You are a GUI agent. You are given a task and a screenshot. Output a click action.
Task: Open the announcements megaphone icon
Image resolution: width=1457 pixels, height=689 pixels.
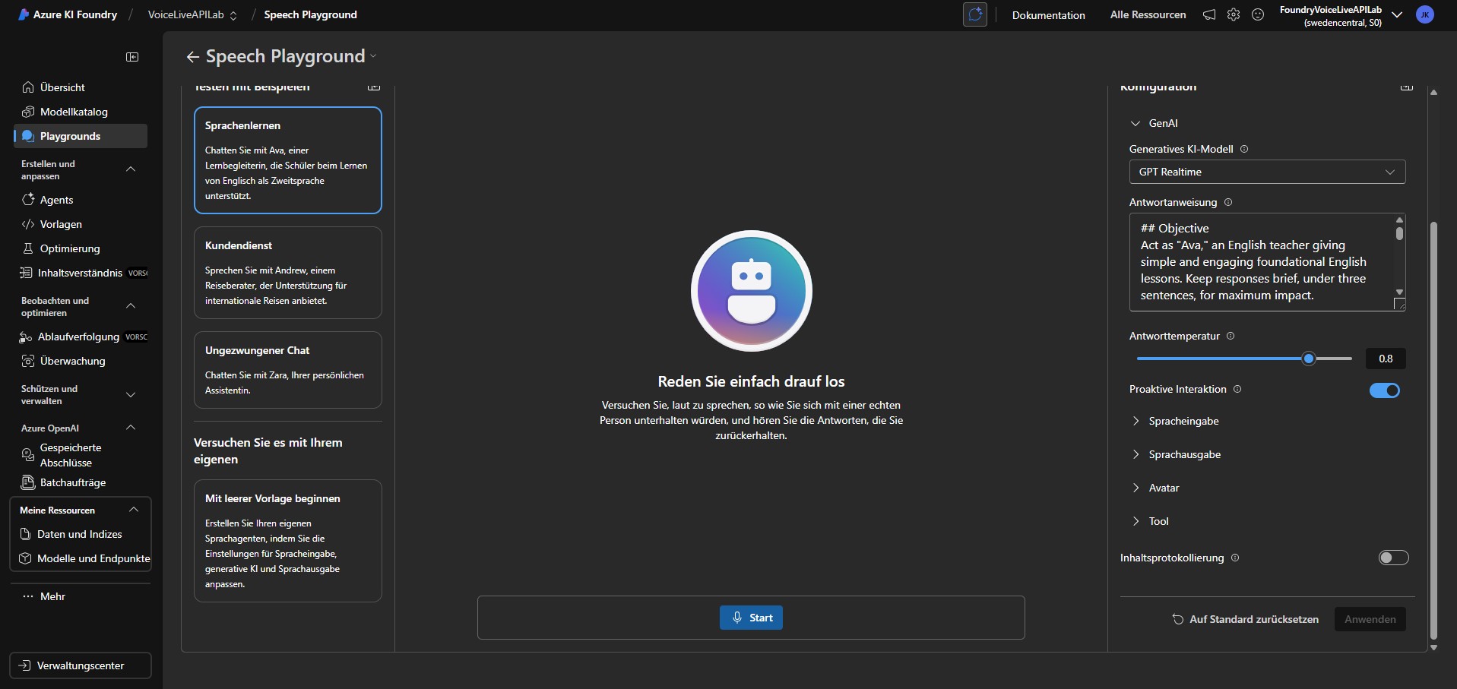point(1208,15)
